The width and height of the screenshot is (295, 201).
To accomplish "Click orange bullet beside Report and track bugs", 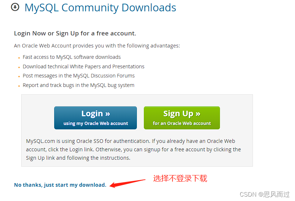I will [x=19, y=86].
